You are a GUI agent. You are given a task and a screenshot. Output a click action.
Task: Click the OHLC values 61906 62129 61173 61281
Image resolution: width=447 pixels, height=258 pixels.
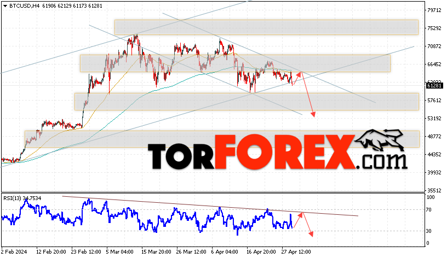coord(72,5)
